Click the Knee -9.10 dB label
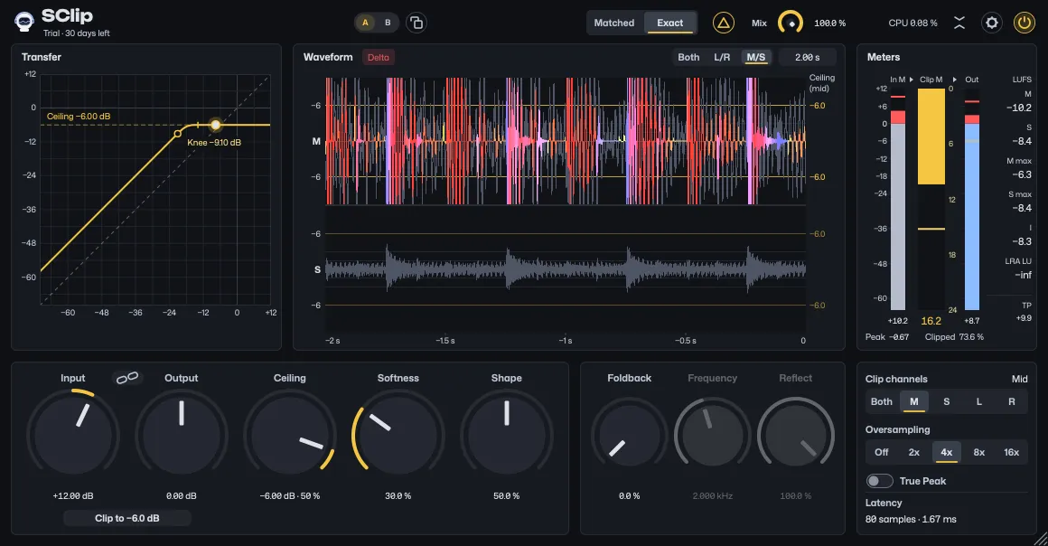 click(x=214, y=143)
